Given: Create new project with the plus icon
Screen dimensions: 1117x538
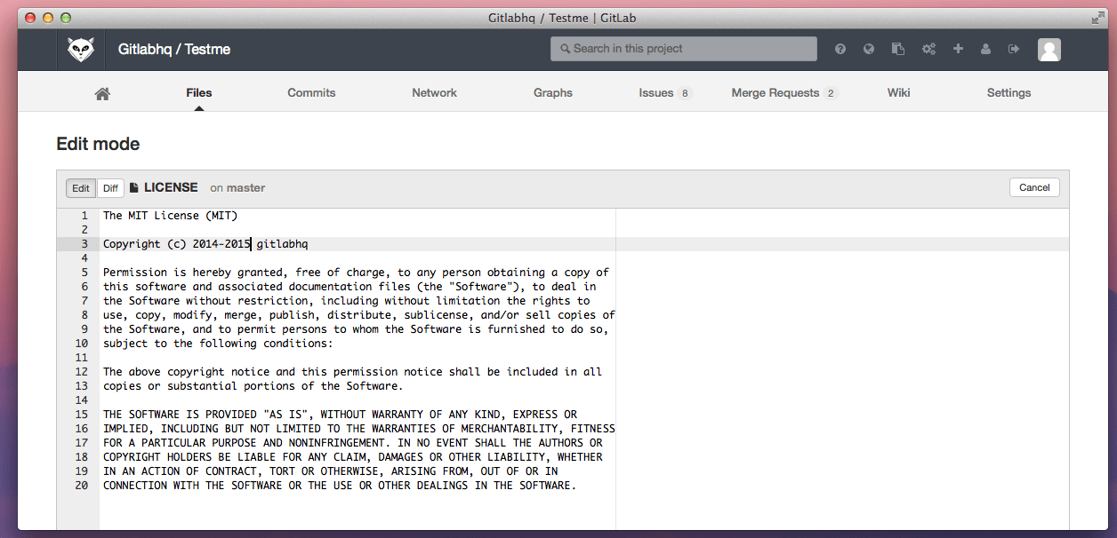Looking at the screenshot, I should (958, 49).
